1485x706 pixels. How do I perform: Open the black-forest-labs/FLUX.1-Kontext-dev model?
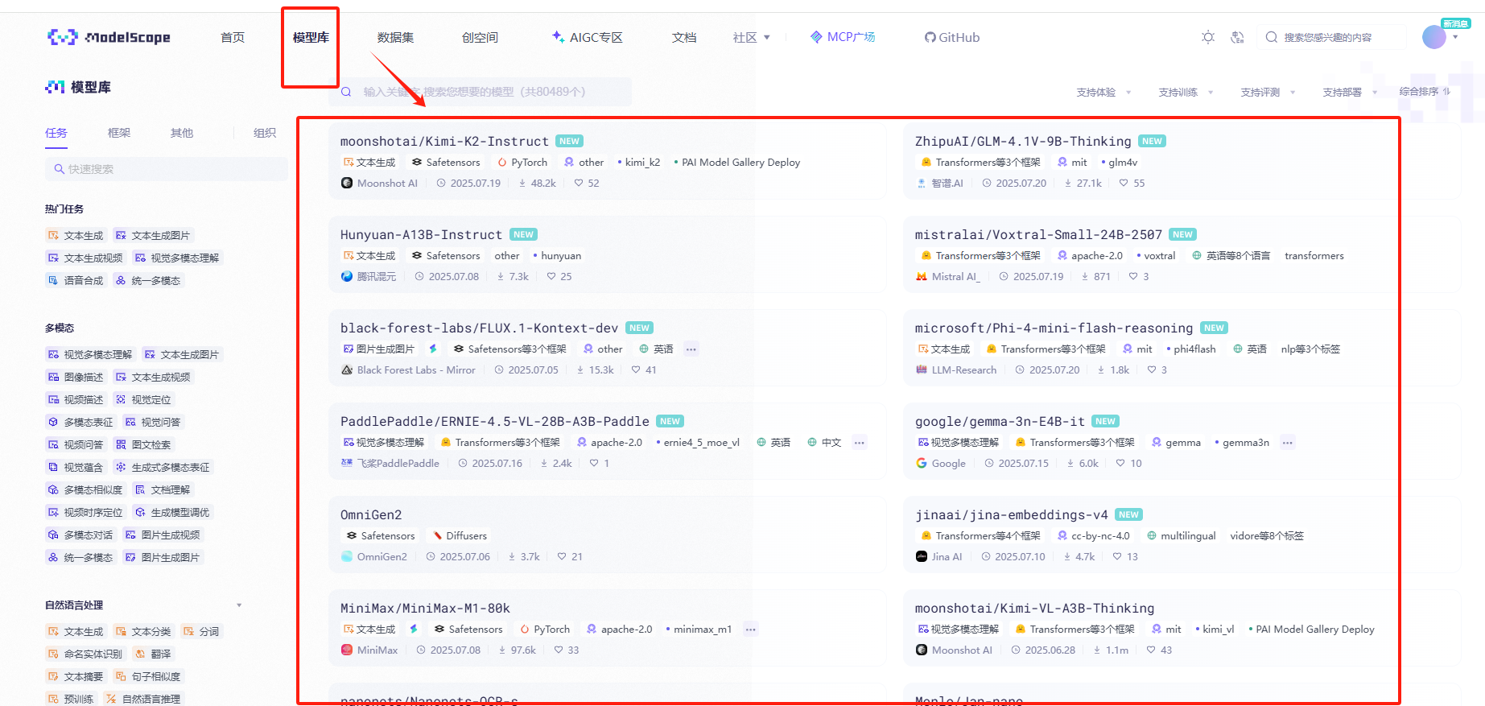click(x=479, y=328)
